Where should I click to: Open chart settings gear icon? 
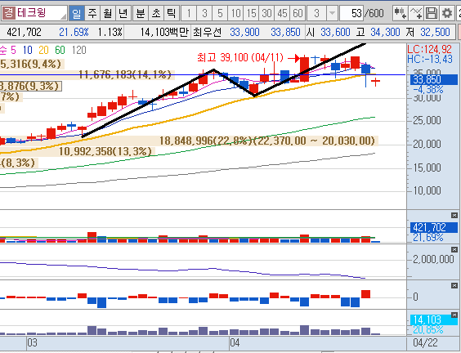[x=447, y=13]
